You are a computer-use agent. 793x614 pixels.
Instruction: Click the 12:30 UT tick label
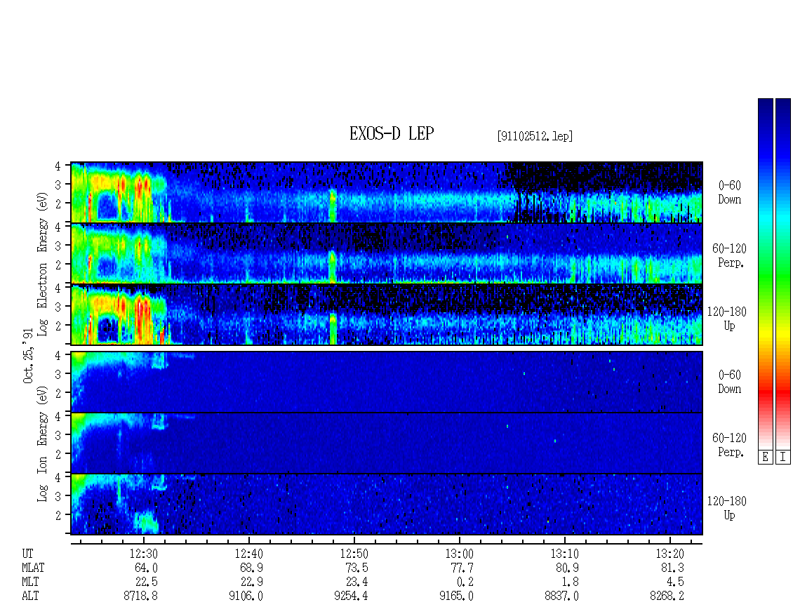click(144, 554)
